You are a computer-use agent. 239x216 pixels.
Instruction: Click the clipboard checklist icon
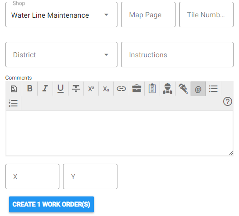point(152,89)
